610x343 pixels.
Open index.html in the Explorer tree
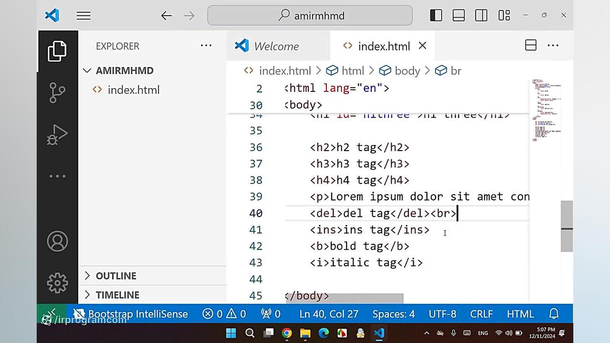(x=152, y=90)
